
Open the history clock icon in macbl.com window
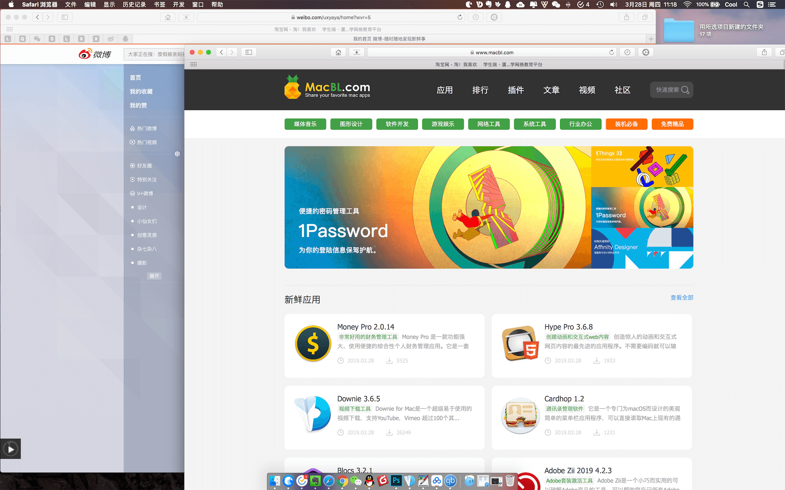(x=627, y=52)
